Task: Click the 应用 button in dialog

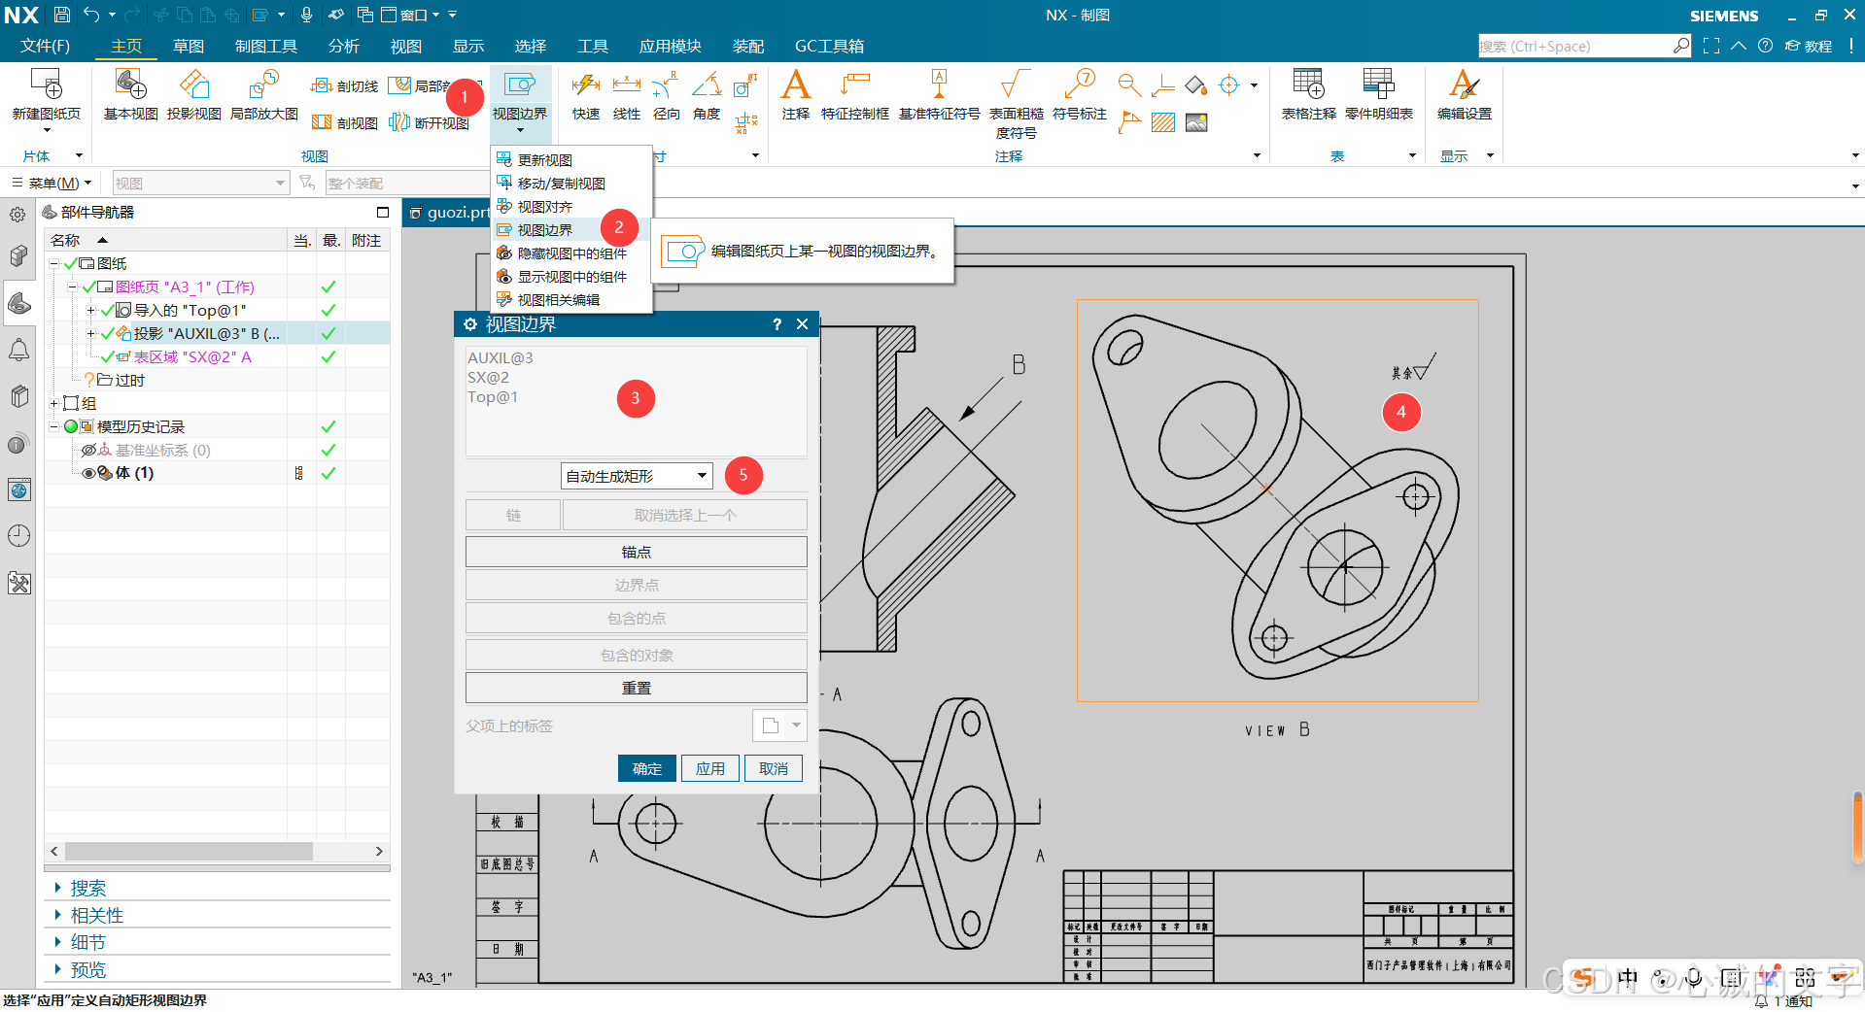Action: (710, 768)
